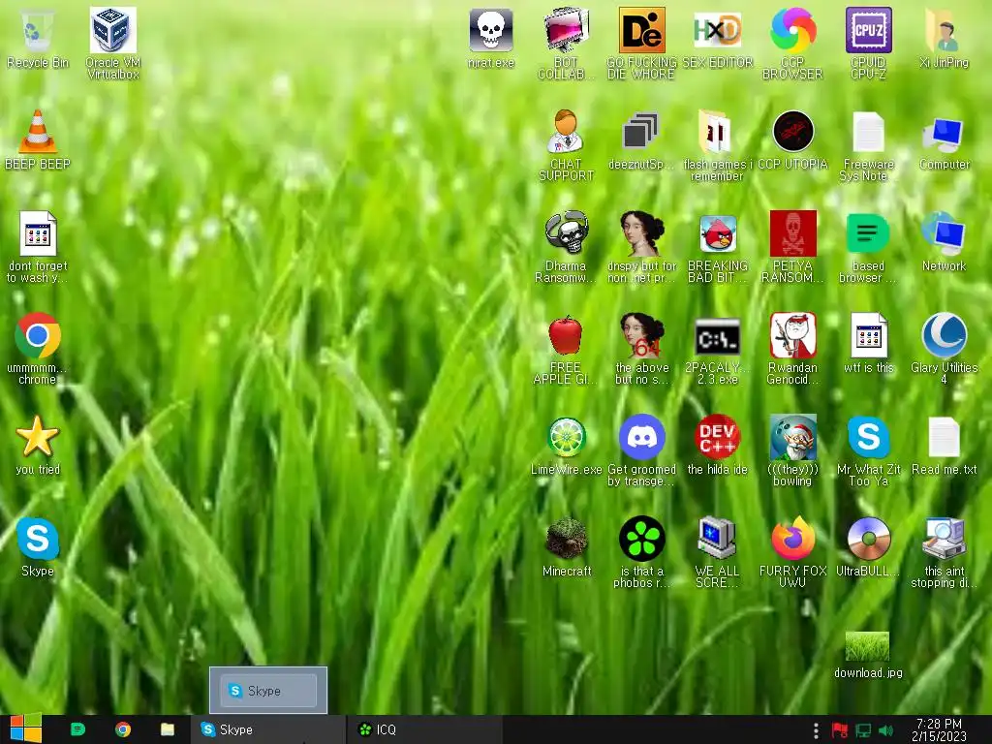This screenshot has width=992, height=744.
Task: Launch the Minecraft shortcut
Action: [566, 539]
